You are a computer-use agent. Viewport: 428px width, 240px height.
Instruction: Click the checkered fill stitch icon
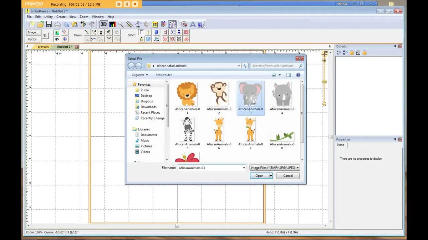pyautogui.click(x=179, y=39)
